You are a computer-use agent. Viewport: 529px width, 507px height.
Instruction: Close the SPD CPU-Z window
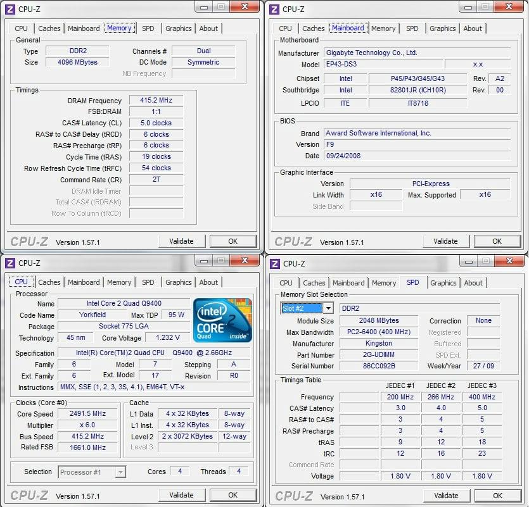(510, 261)
